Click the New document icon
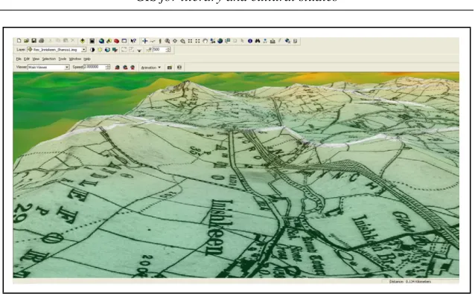Image resolution: width=475 pixels, height=296 pixels. click(19, 41)
